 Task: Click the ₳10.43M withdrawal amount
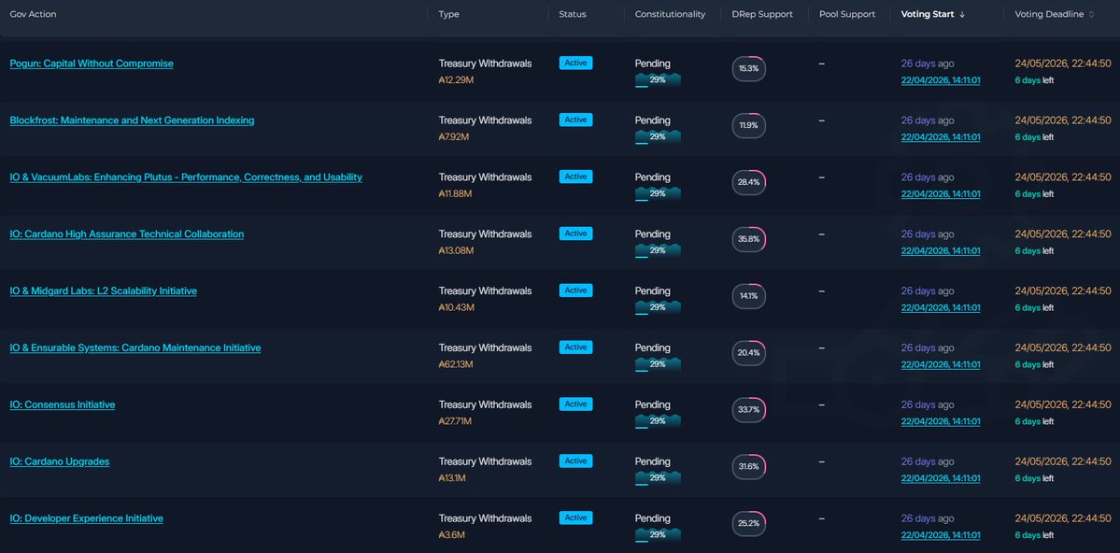click(x=457, y=308)
